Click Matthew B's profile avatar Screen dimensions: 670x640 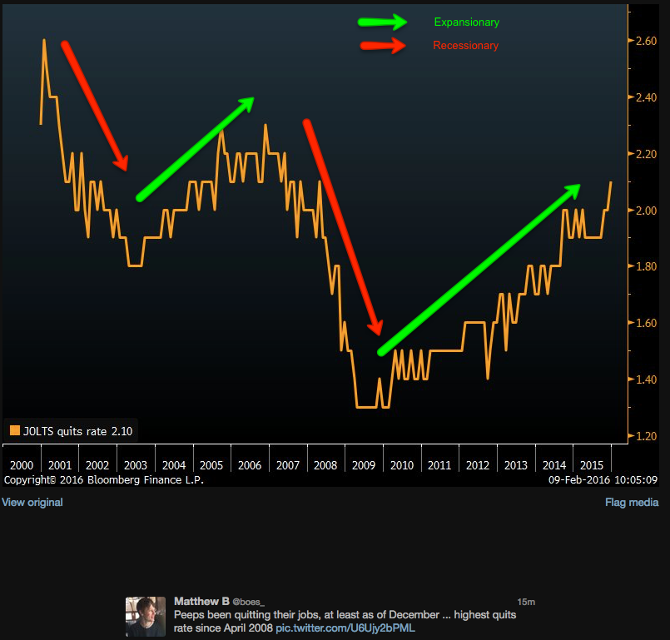[146, 617]
